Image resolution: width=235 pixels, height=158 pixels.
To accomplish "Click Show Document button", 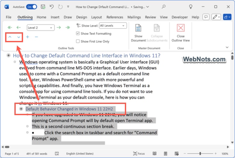I will [138, 33].
